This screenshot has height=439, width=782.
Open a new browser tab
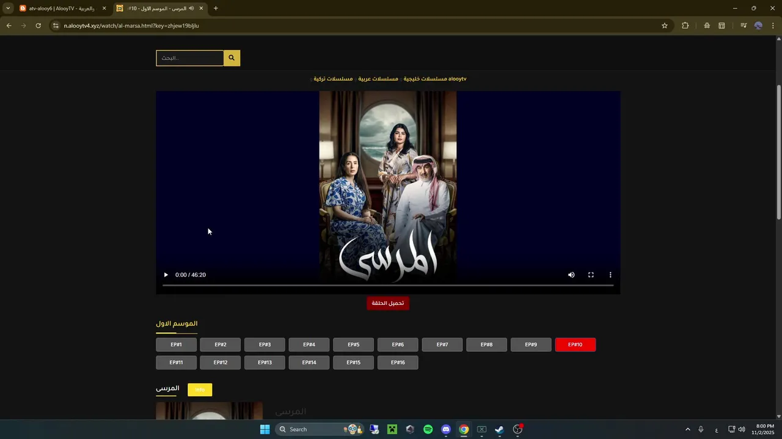coord(216,9)
